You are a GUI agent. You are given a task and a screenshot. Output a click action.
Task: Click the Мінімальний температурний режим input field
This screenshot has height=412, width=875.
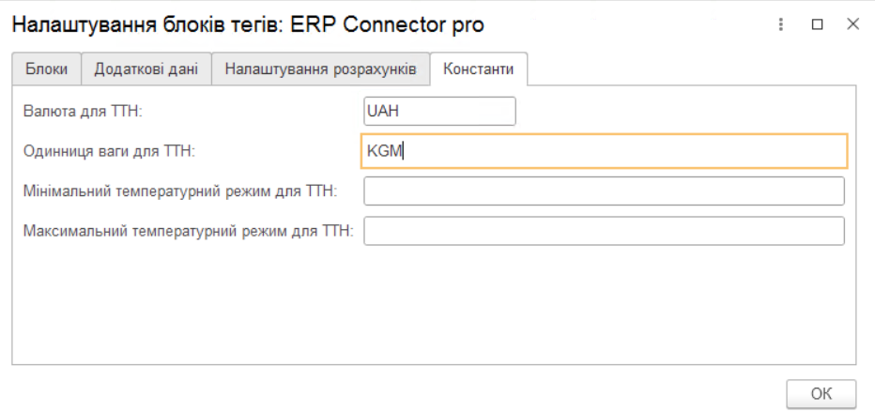click(604, 191)
